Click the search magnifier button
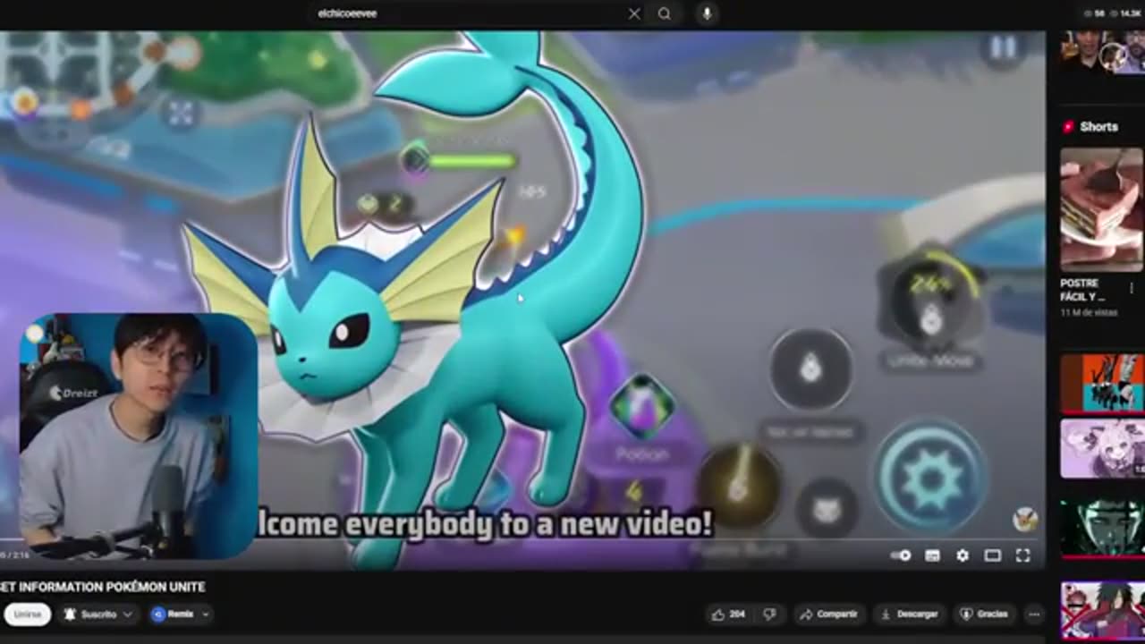Image resolution: width=1145 pixels, height=644 pixels. 665,13
